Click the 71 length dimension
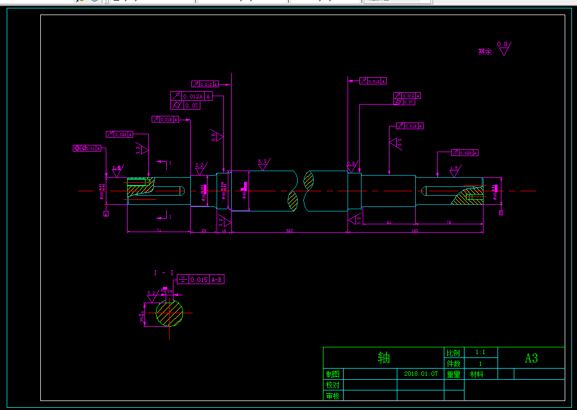Viewport: 577px width, 410px height. tap(158, 230)
